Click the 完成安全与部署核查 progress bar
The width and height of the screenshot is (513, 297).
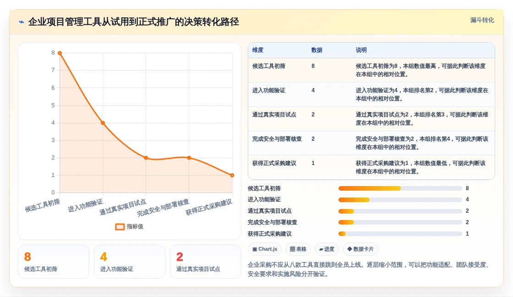tap(400, 222)
